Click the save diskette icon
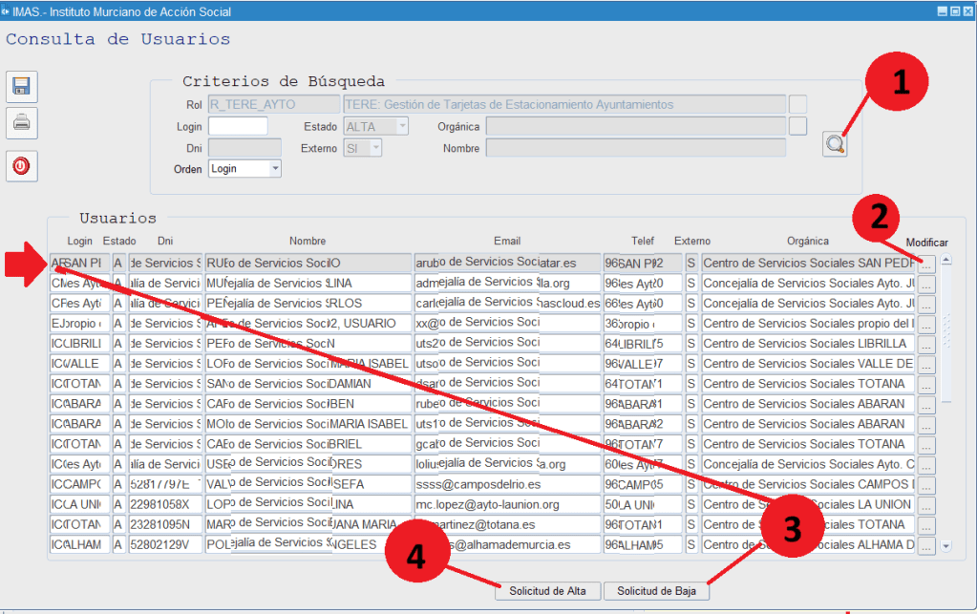This screenshot has height=614, width=977. tap(21, 87)
